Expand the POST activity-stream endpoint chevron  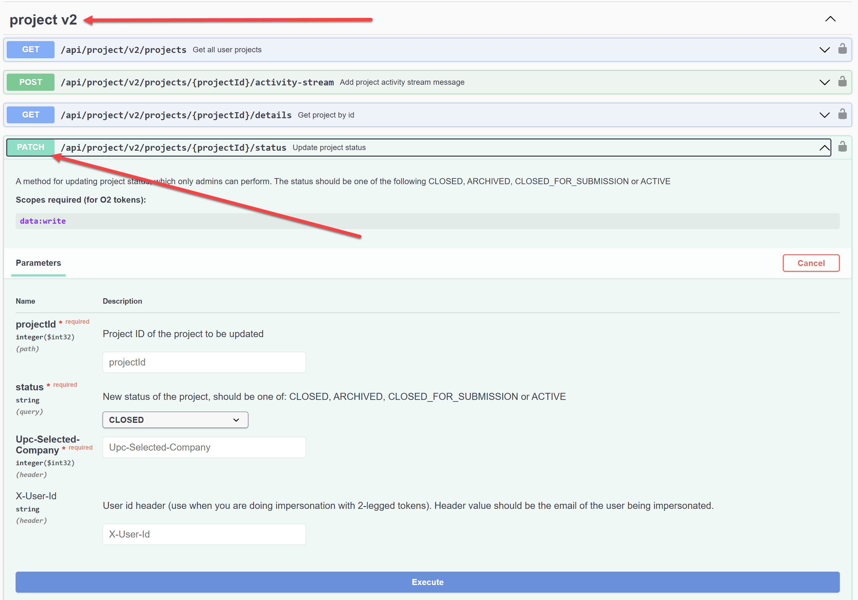pos(824,82)
